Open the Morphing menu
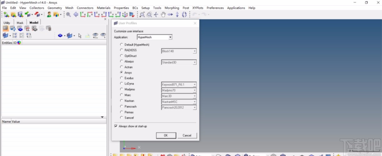 click(172, 8)
